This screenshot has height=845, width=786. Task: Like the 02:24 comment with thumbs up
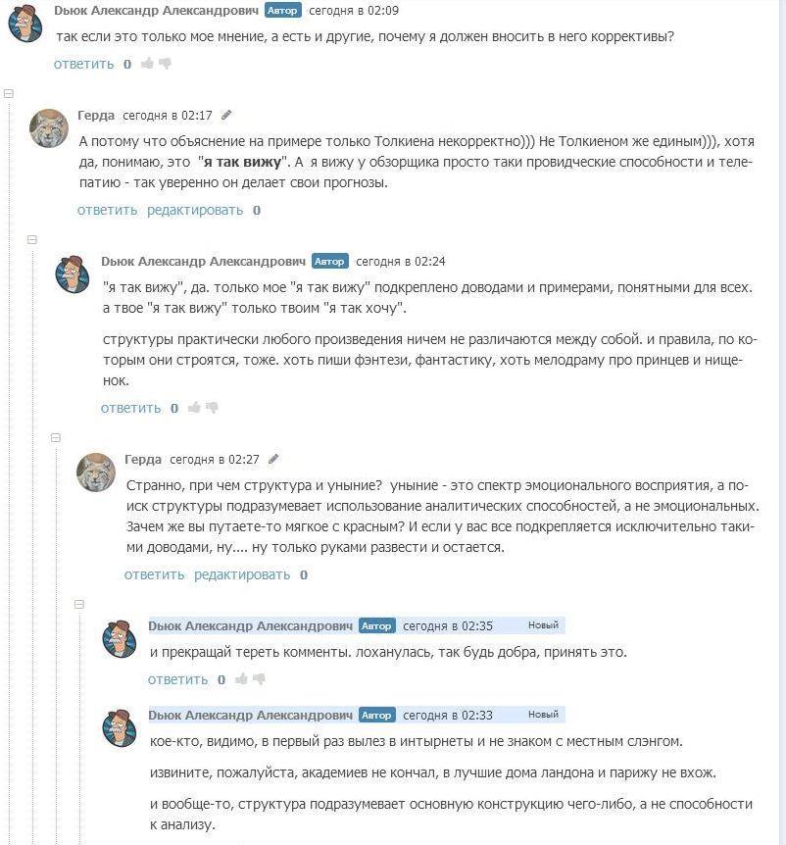pos(193,408)
